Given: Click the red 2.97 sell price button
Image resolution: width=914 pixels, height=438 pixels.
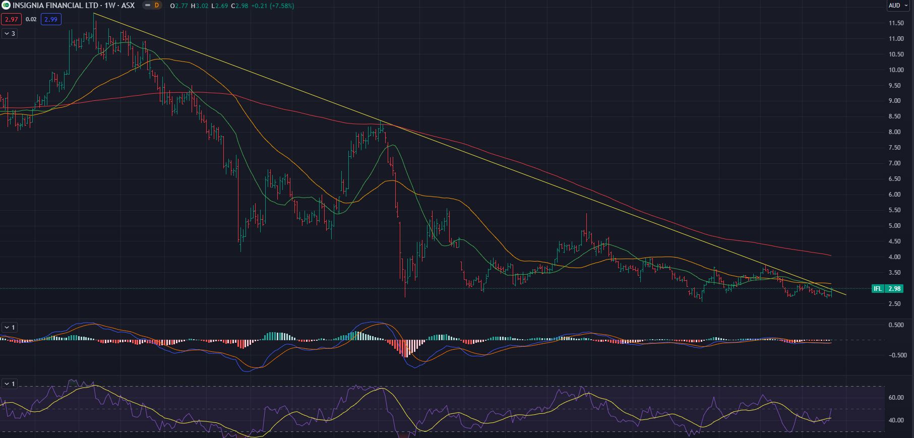Looking at the screenshot, I should pos(11,20).
